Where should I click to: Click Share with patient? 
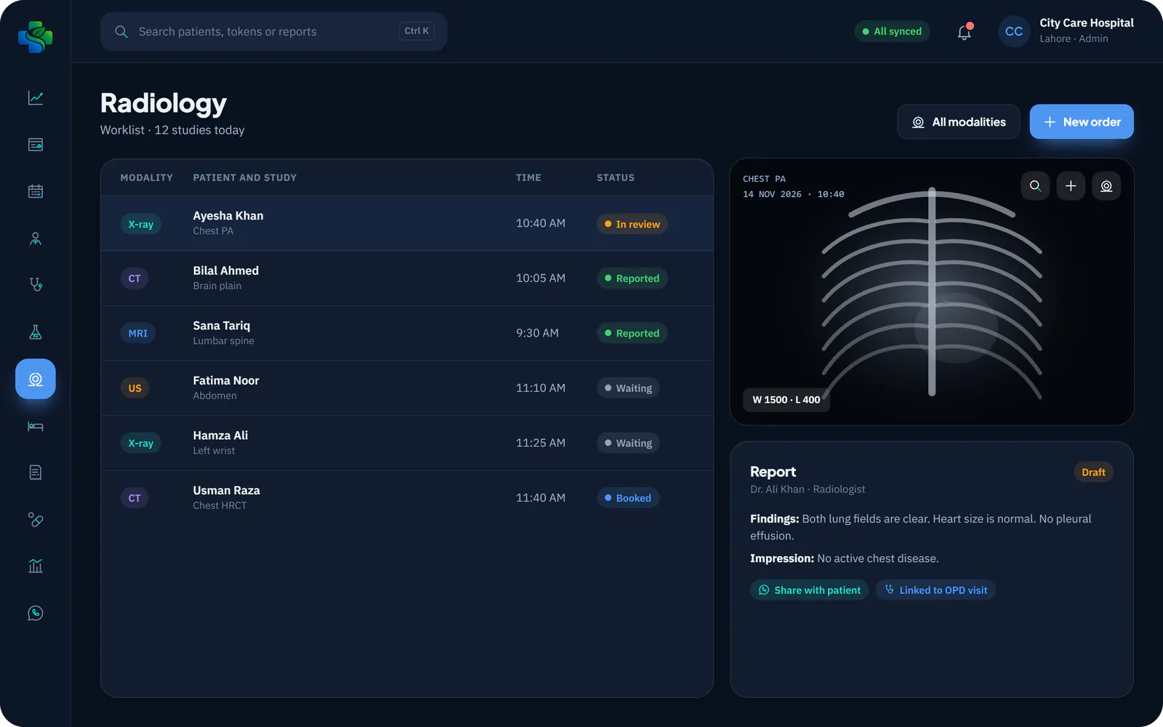(x=810, y=590)
